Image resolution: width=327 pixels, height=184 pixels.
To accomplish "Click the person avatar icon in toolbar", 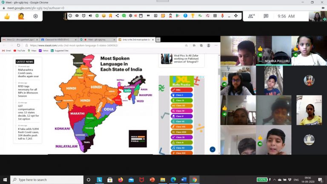I will coord(170,16).
